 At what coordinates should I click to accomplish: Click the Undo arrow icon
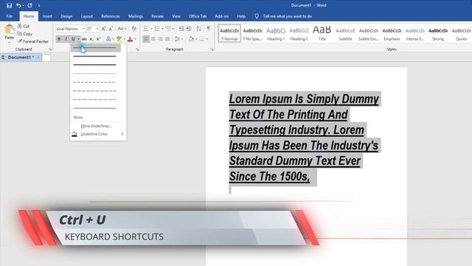(18, 5)
